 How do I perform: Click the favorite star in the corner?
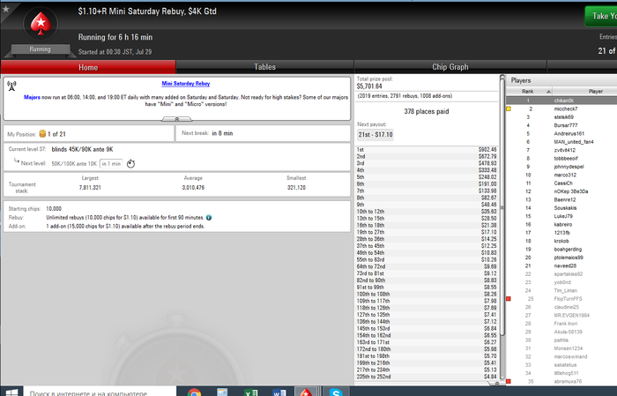click(6, 9)
